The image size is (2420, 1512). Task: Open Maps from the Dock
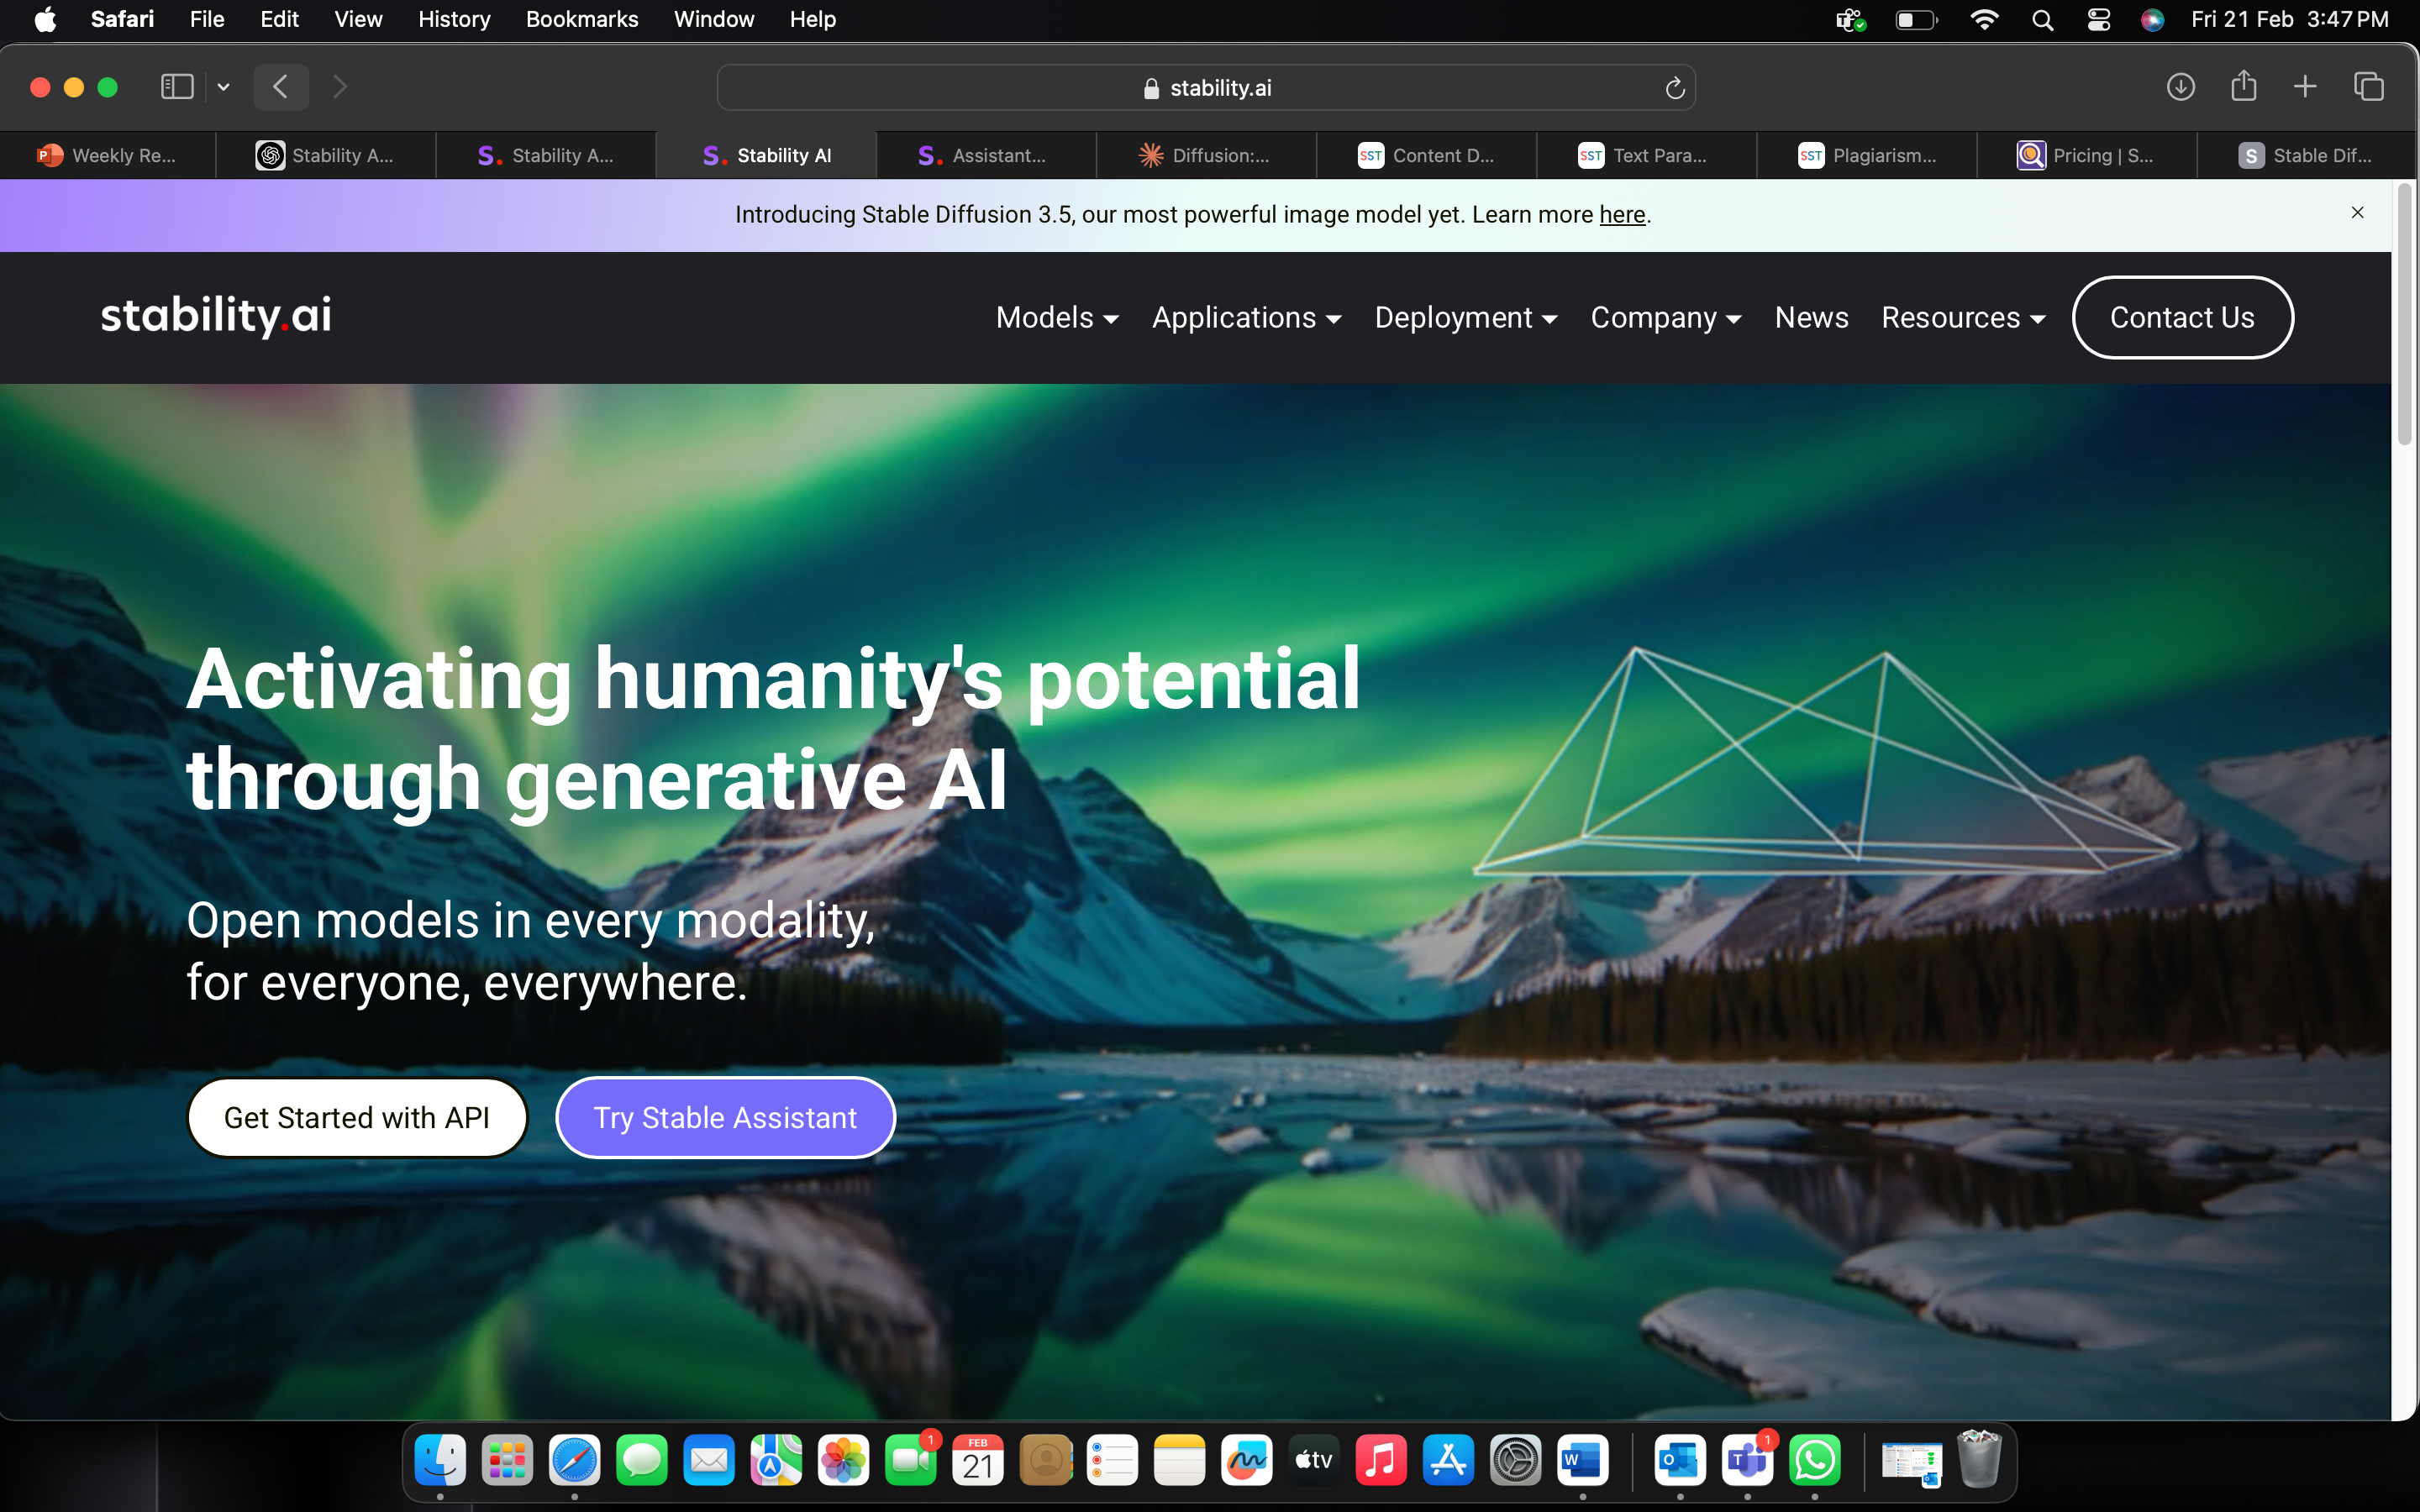coord(776,1461)
